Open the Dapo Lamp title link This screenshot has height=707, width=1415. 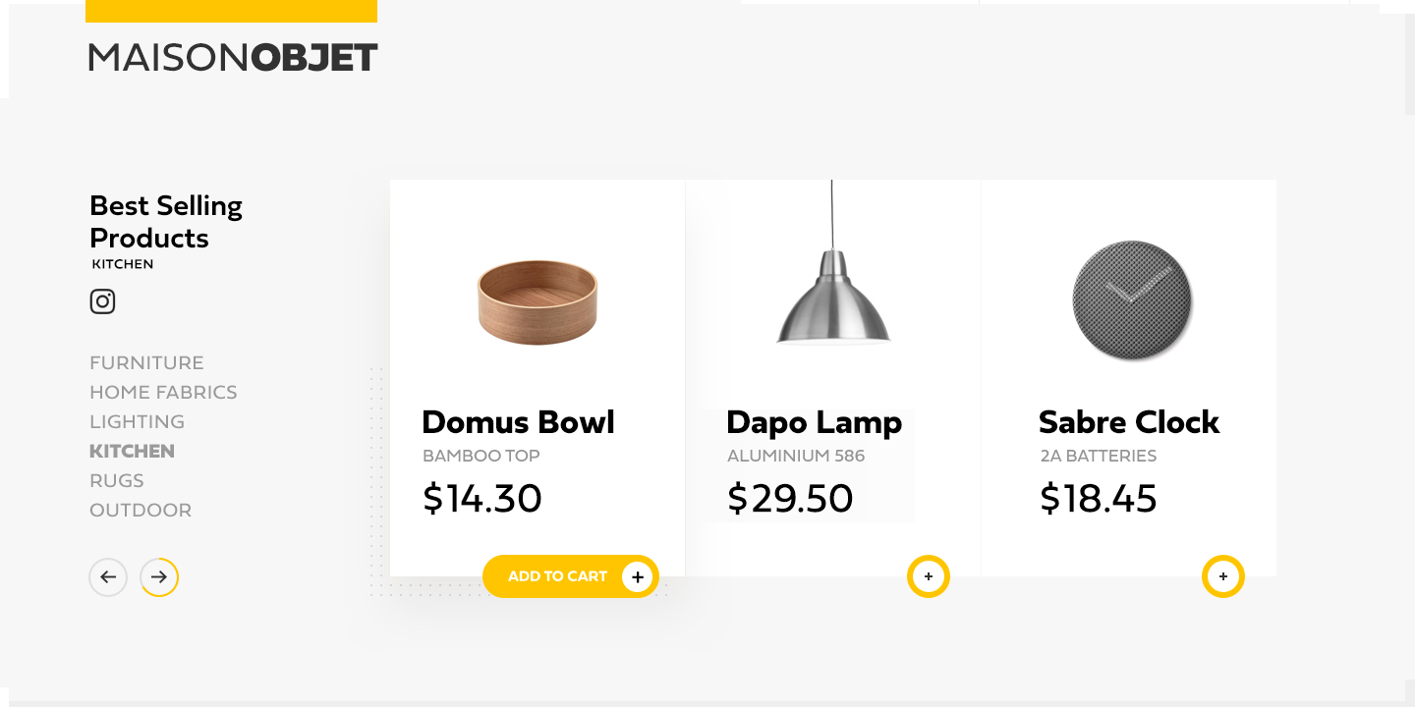tap(814, 422)
